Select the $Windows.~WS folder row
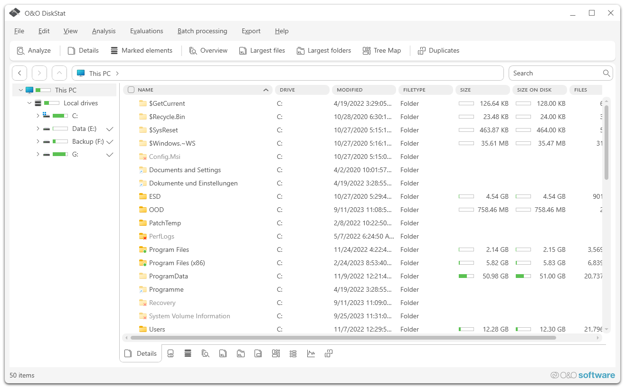625x388 pixels. coord(362,143)
